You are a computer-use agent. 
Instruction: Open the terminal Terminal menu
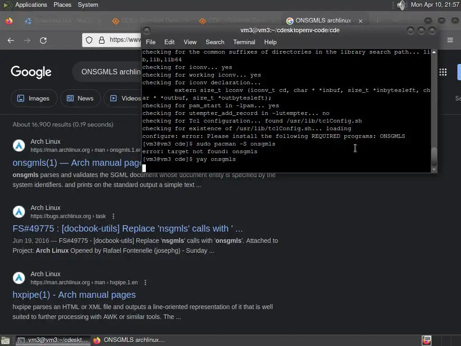[244, 42]
